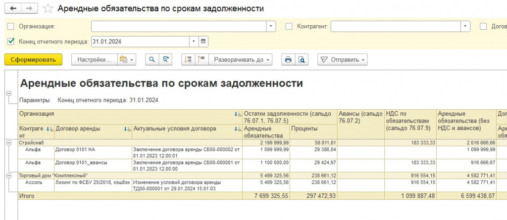Screen dimensions: 507x220
Task: Click the Сформировать button
Action: [x=33, y=59]
